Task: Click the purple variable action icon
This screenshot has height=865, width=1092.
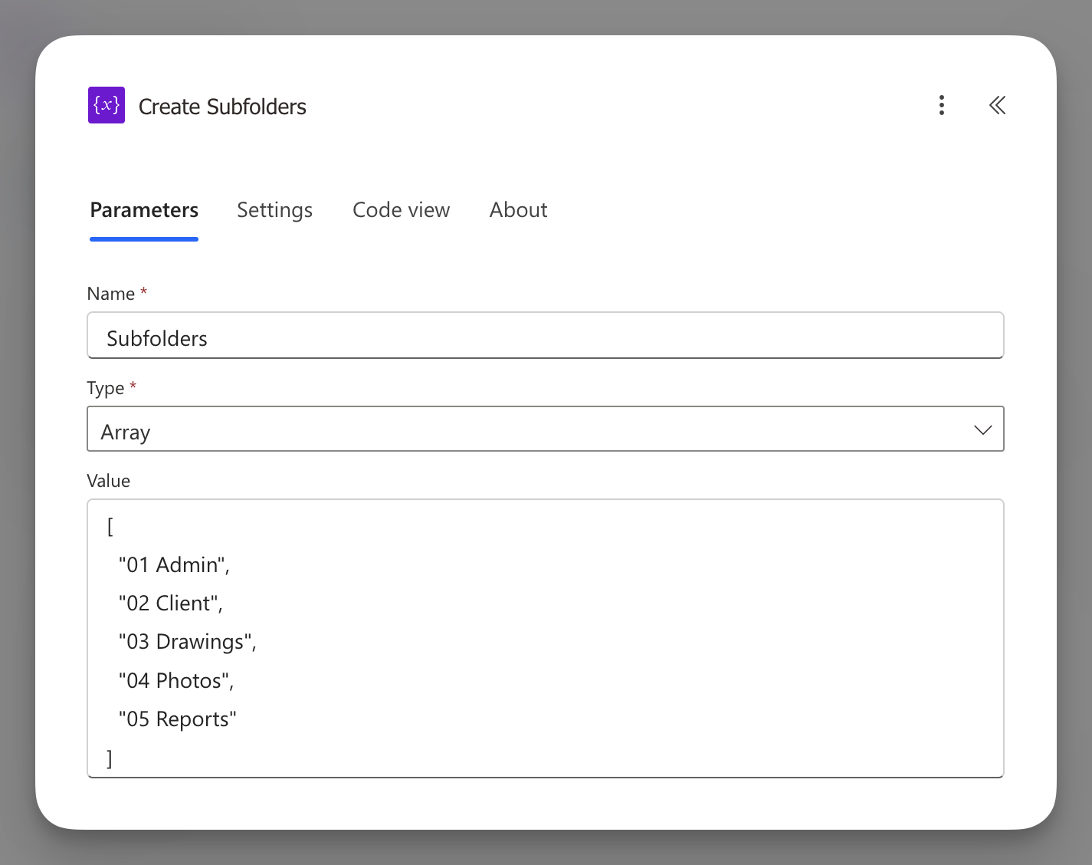Action: pos(107,105)
